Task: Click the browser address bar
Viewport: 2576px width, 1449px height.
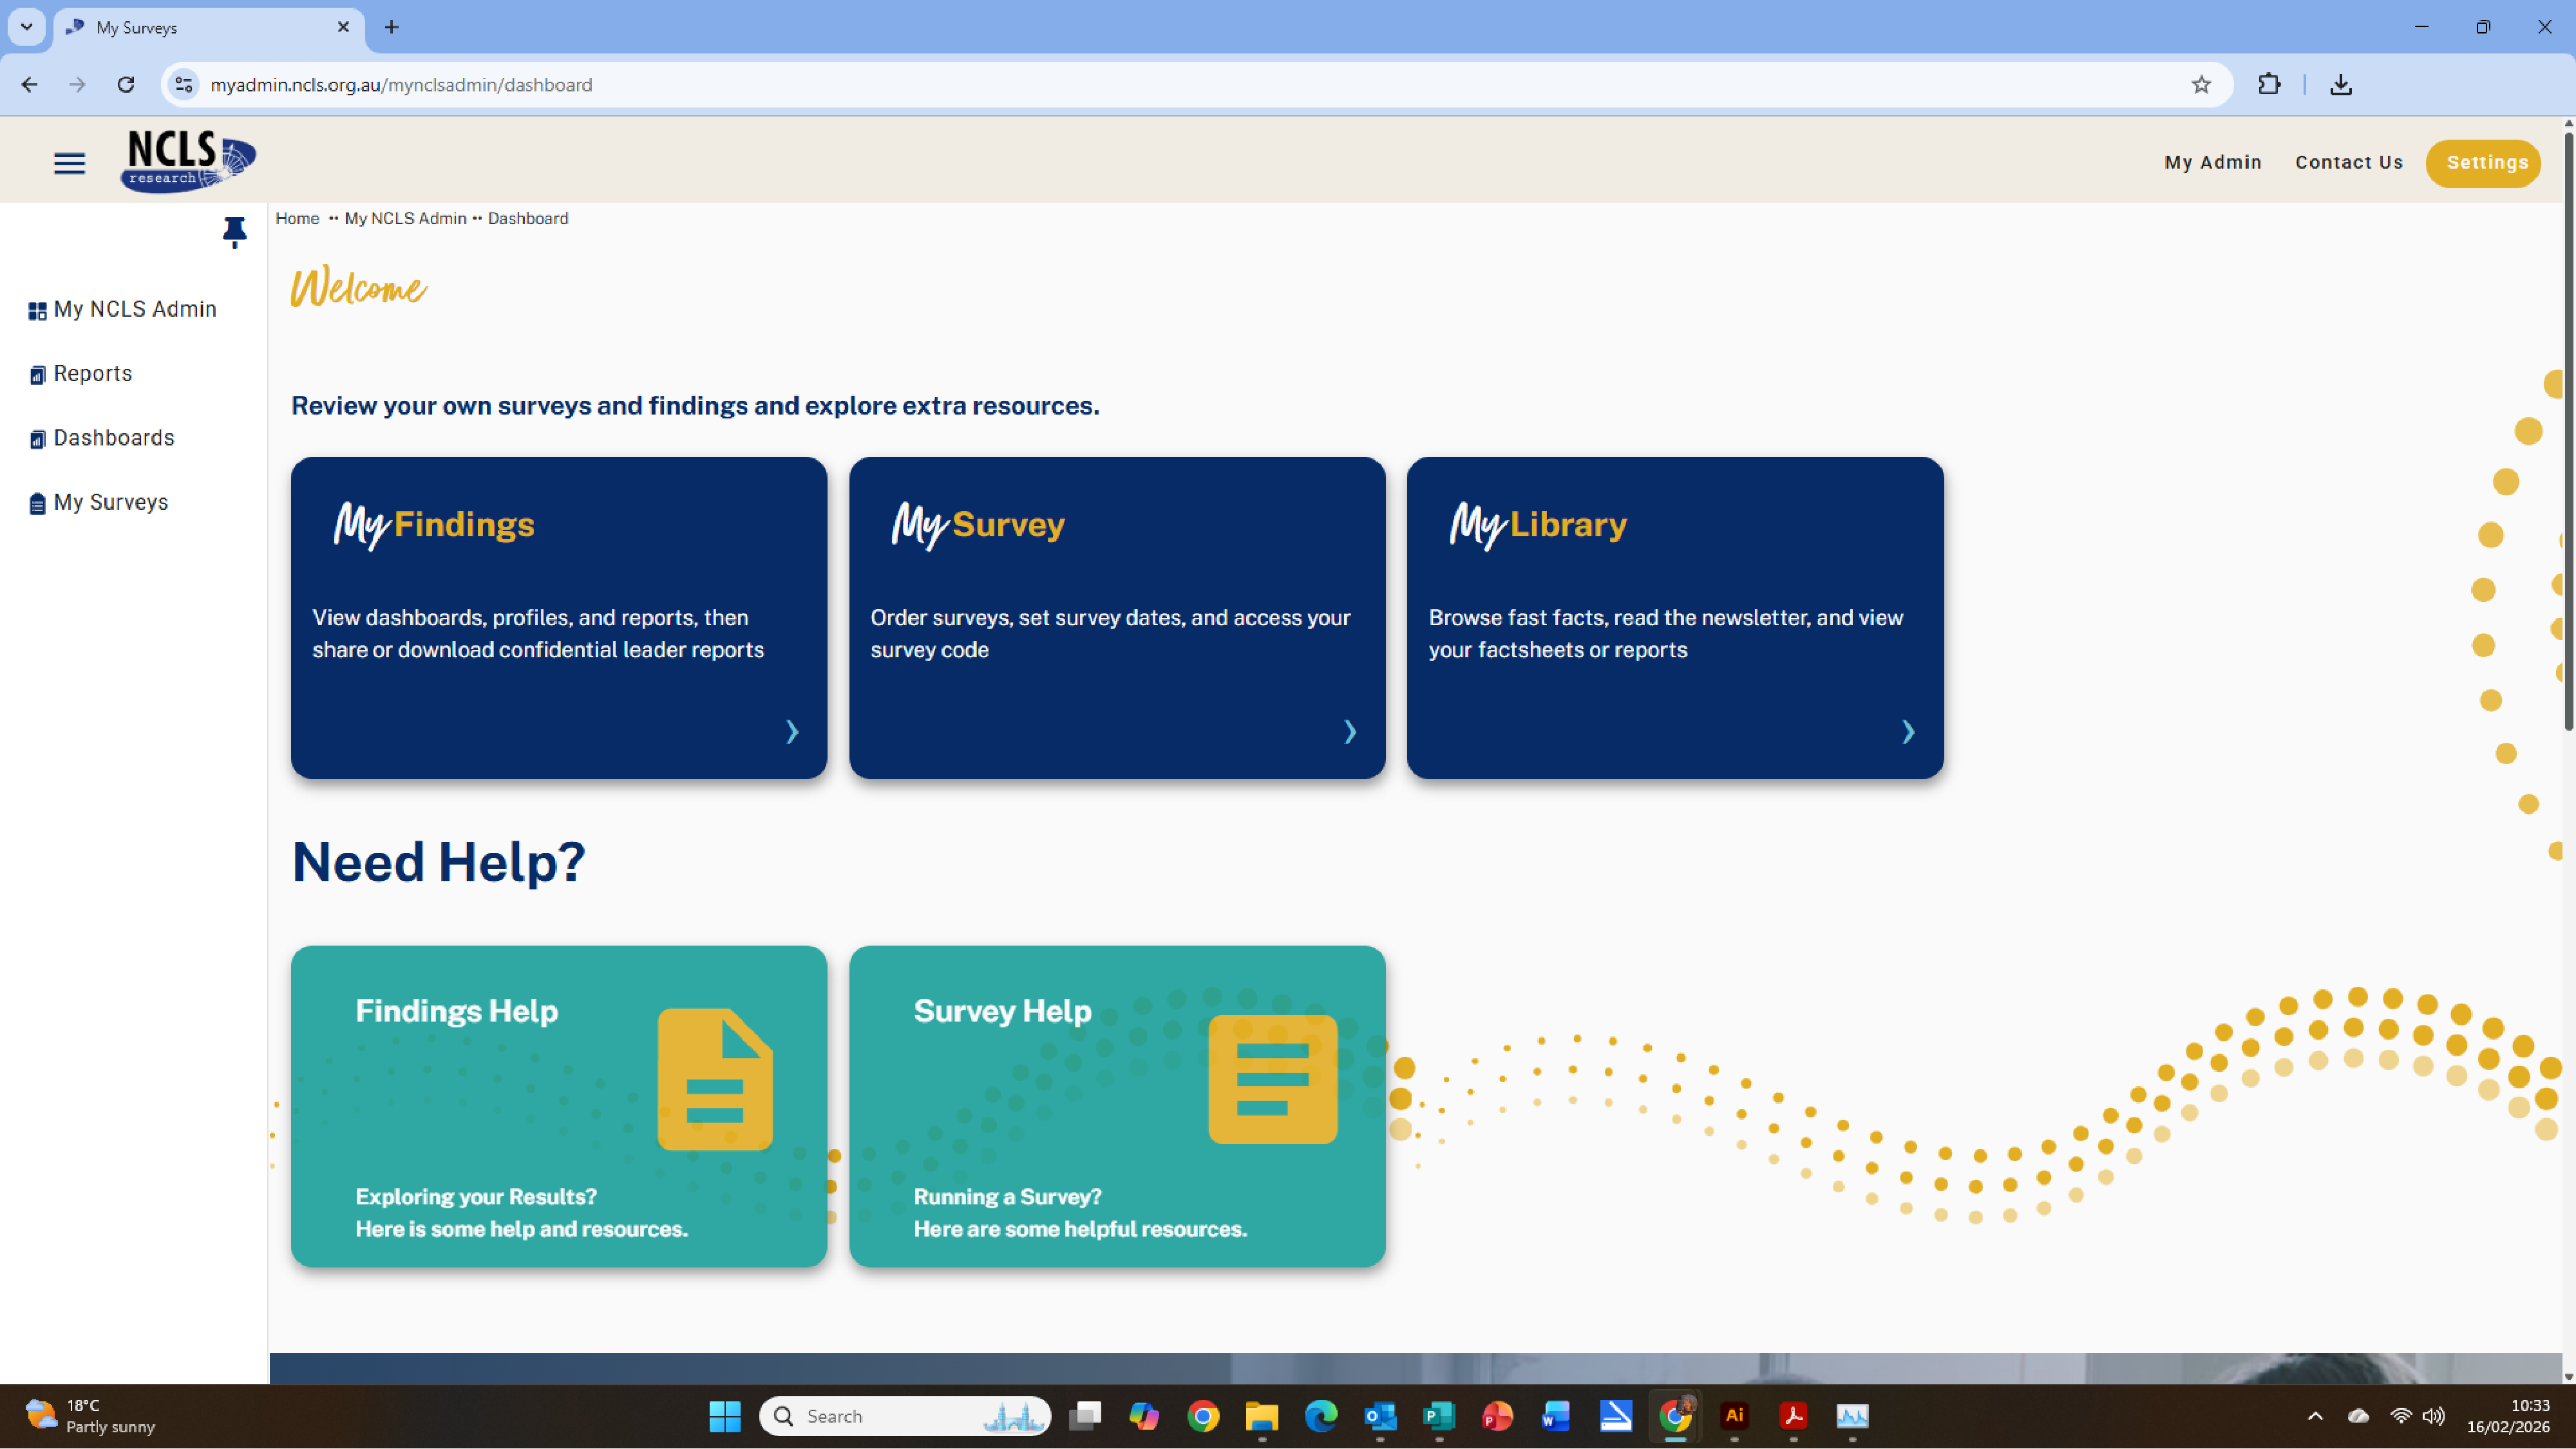Action: [1000, 85]
